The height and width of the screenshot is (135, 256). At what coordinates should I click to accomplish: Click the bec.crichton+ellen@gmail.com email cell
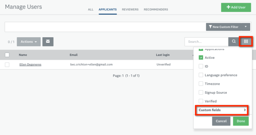(91, 65)
